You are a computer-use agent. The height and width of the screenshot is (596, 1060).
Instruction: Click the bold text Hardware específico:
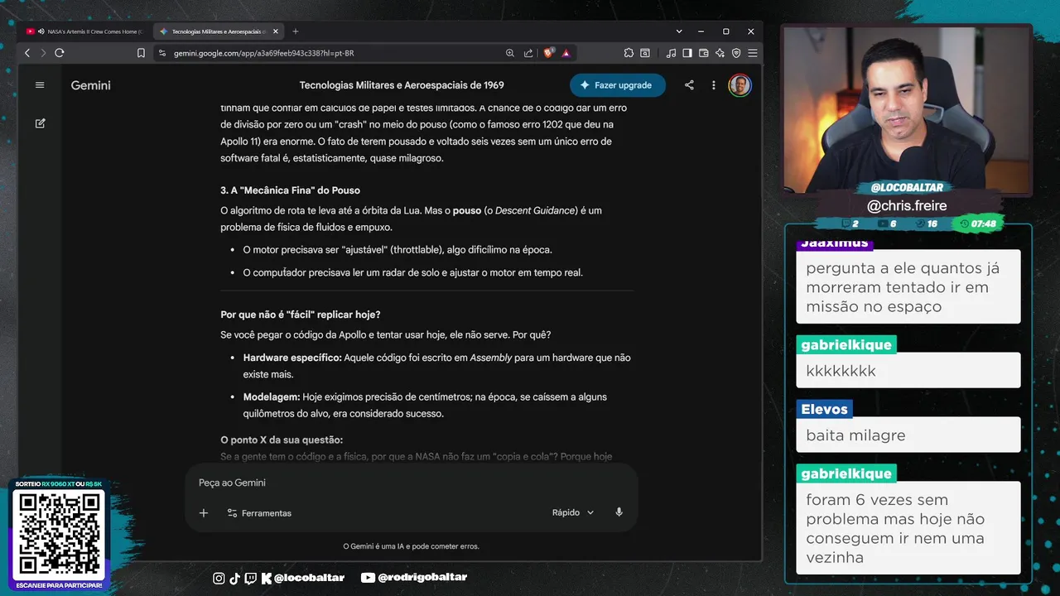coord(292,358)
